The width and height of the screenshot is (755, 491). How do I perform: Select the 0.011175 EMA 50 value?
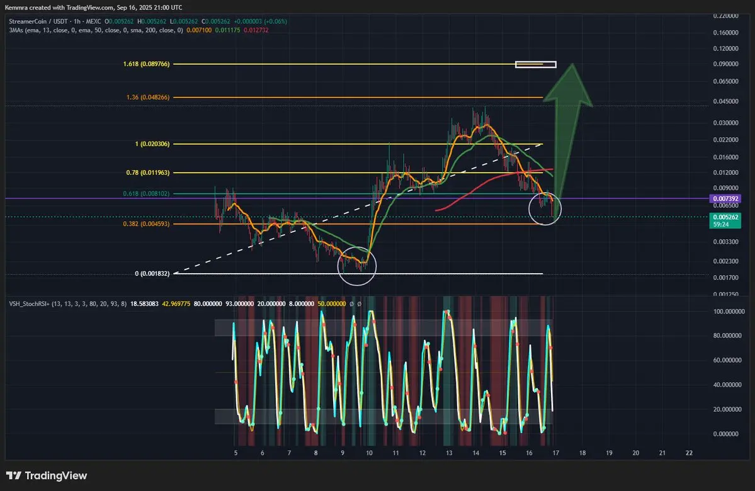pos(227,30)
